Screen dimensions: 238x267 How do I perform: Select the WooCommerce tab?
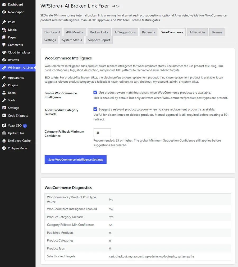[172, 32]
